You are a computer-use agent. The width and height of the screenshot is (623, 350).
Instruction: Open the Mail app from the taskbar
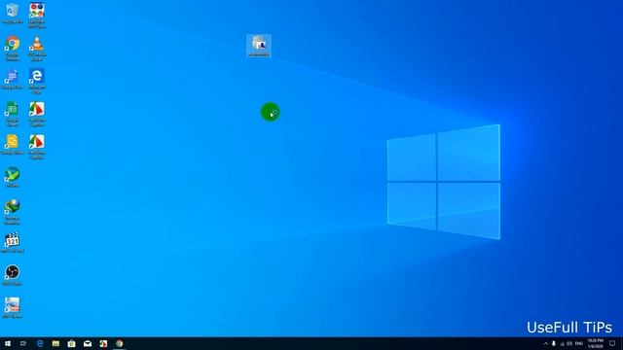coord(88,343)
